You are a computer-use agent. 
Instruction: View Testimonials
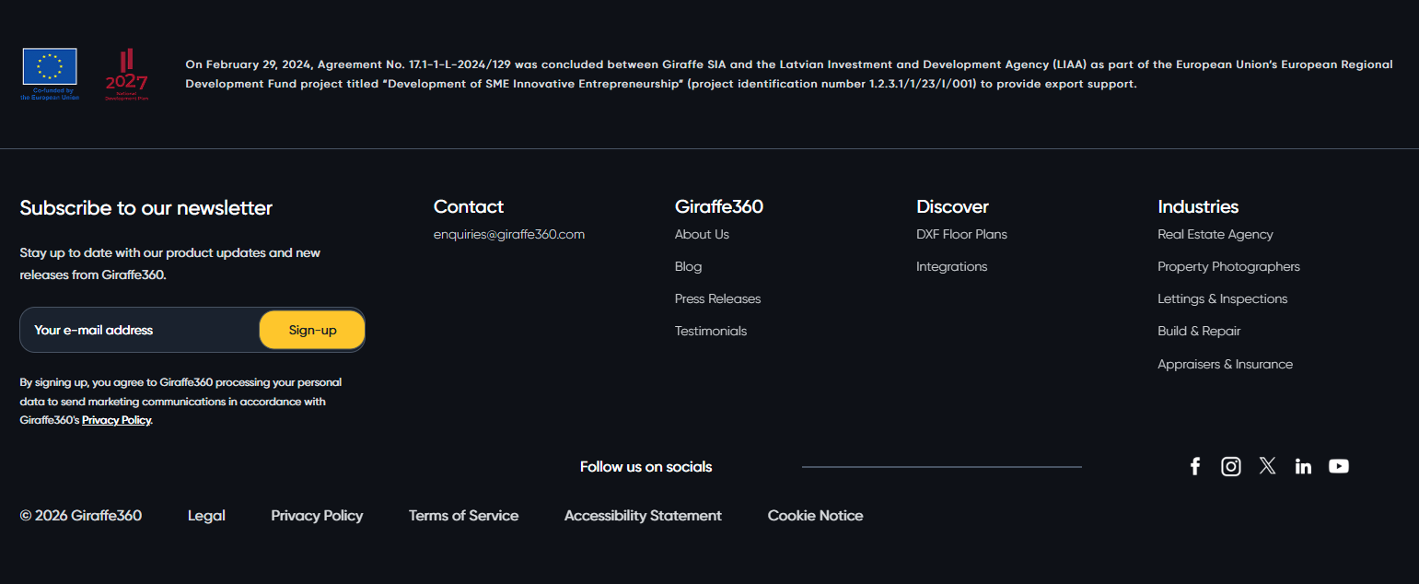[711, 331]
